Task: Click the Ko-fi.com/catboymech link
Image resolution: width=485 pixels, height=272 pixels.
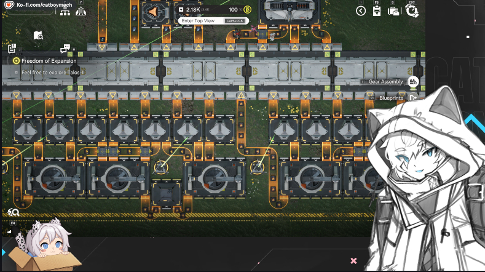Action: (42, 4)
